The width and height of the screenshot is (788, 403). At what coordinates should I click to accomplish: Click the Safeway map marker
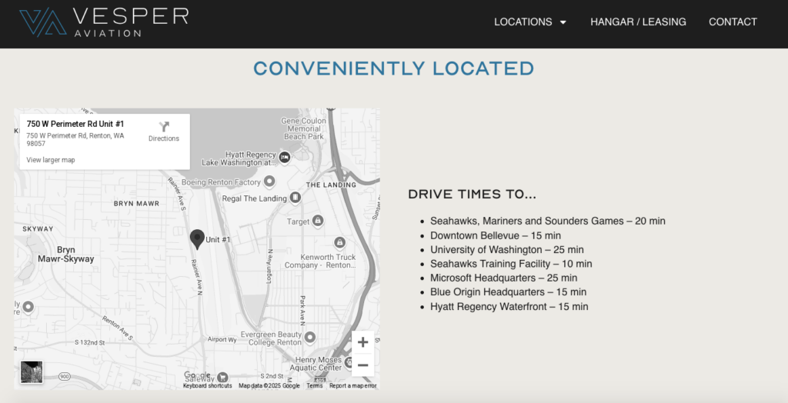tap(222, 378)
